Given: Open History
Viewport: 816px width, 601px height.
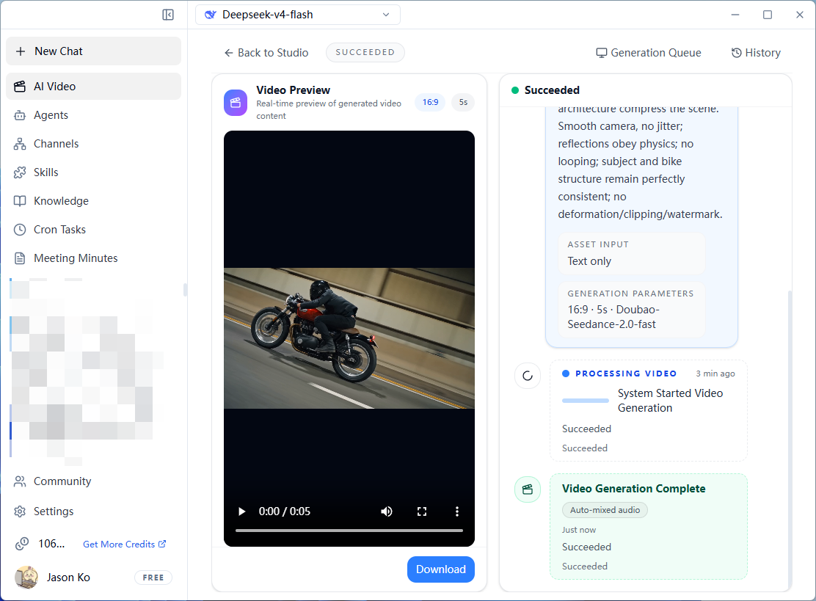Looking at the screenshot, I should coord(756,53).
